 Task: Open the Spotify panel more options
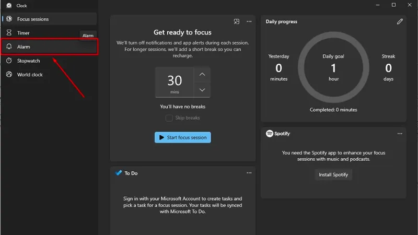400,134
